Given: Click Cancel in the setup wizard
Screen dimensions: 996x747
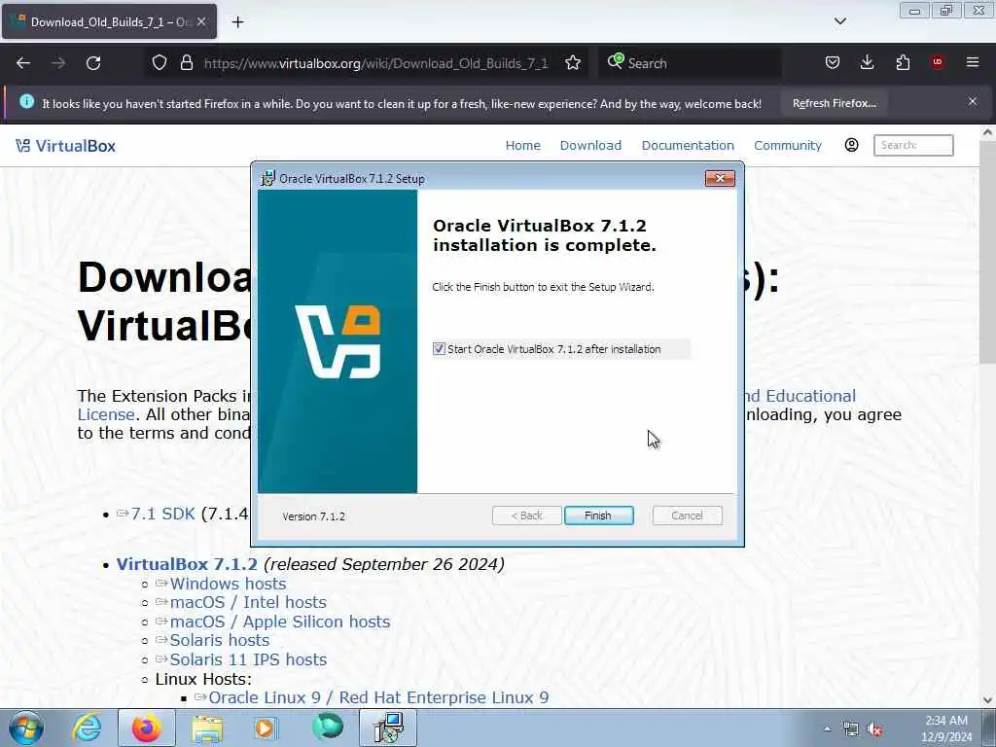Looking at the screenshot, I should coord(688,516).
